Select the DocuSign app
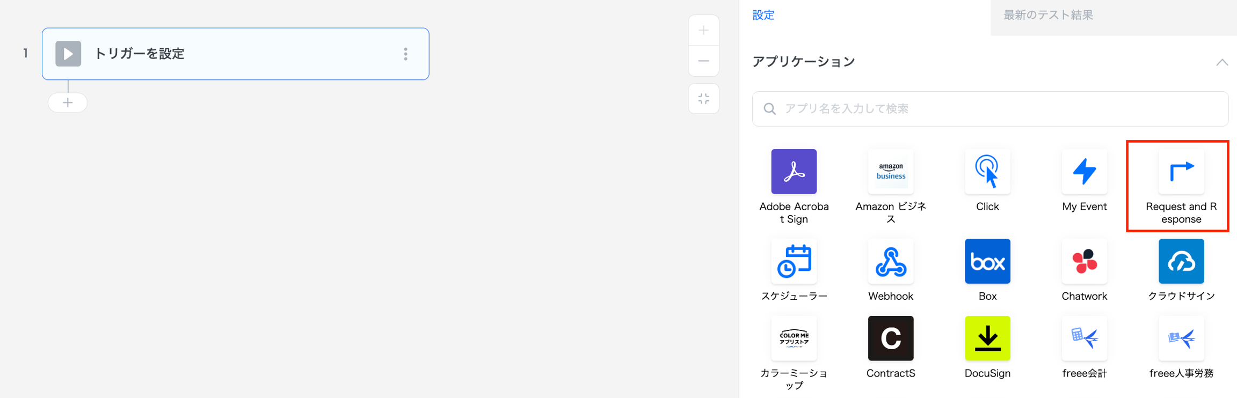Viewport: 1237px width, 398px height. (987, 338)
